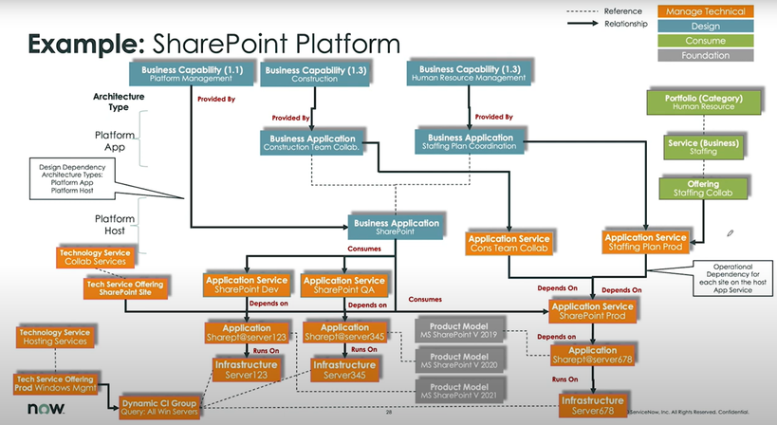Select the Application Sharept@server678 box
Image resolution: width=777 pixels, height=425 pixels.
coord(592,355)
